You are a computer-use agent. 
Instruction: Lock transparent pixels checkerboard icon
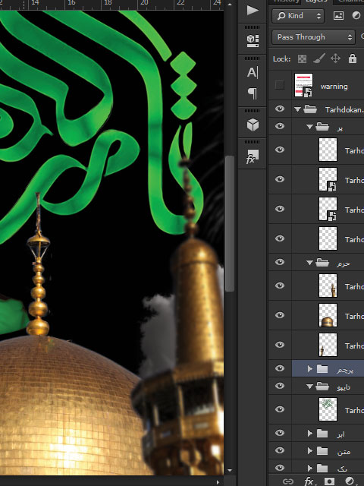coord(302,58)
